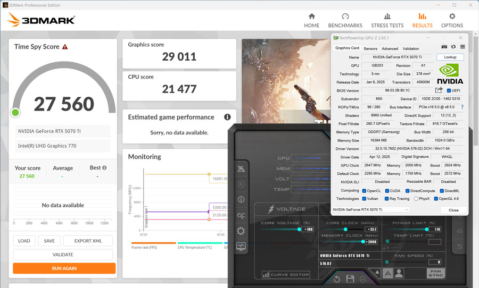Click the MSI dragon icon in Afterburner sidebar
This screenshot has width=479, height=288.
pos(241,168)
